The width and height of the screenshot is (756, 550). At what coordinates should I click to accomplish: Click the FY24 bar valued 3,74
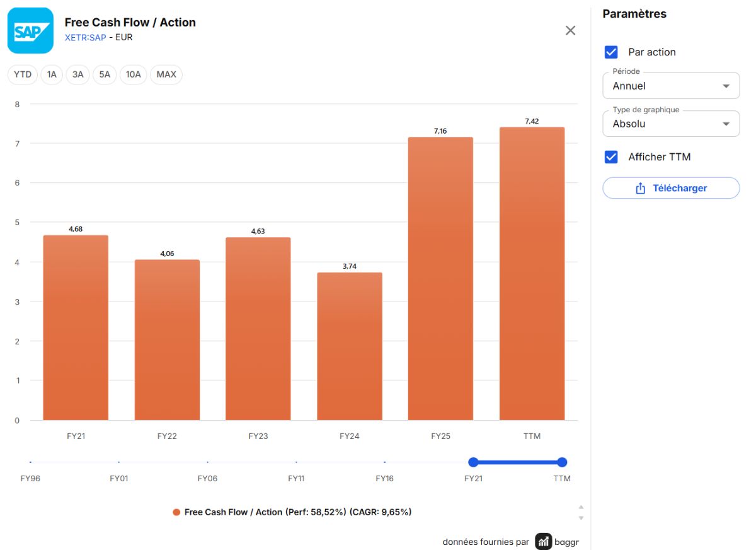click(350, 346)
